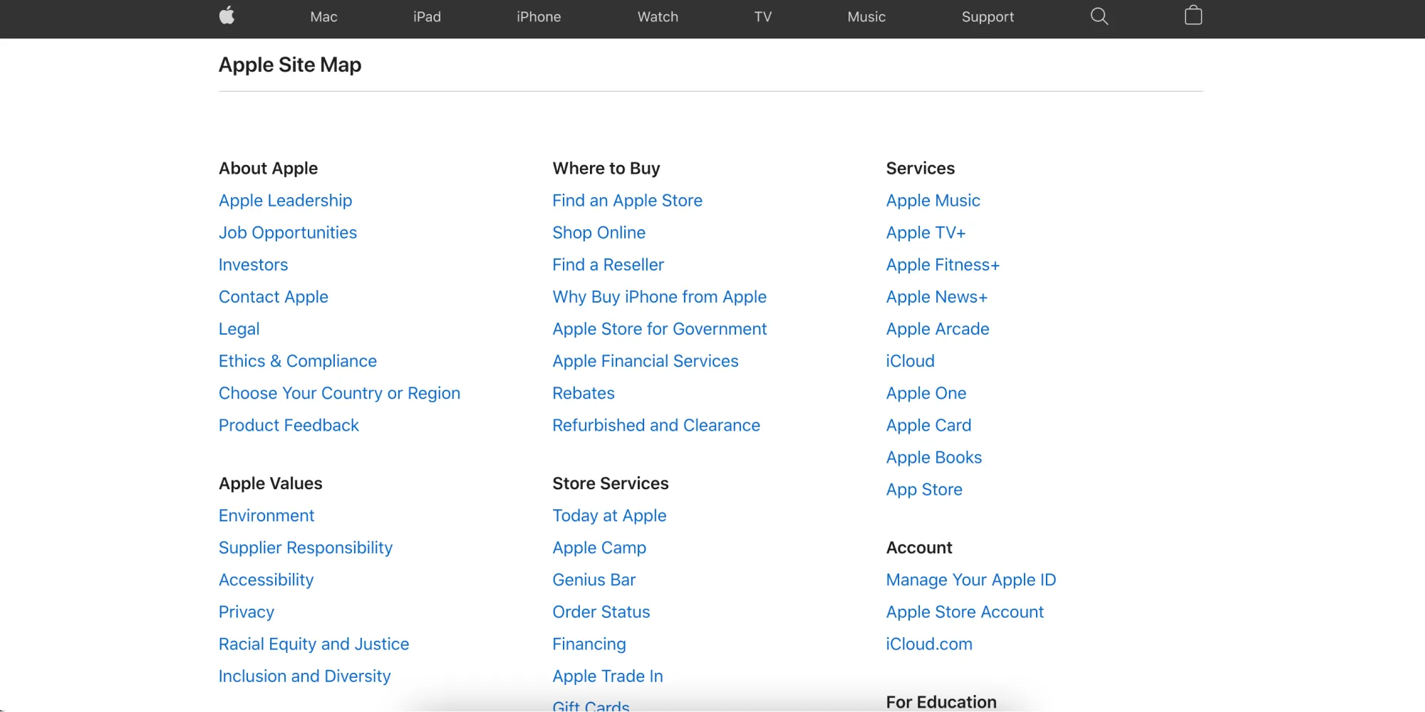Image resolution: width=1425 pixels, height=712 pixels.
Task: Open Watch in the navigation bar
Action: pyautogui.click(x=658, y=16)
